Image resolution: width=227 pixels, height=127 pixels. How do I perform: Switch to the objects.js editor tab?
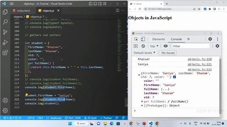pyautogui.click(x=48, y=11)
